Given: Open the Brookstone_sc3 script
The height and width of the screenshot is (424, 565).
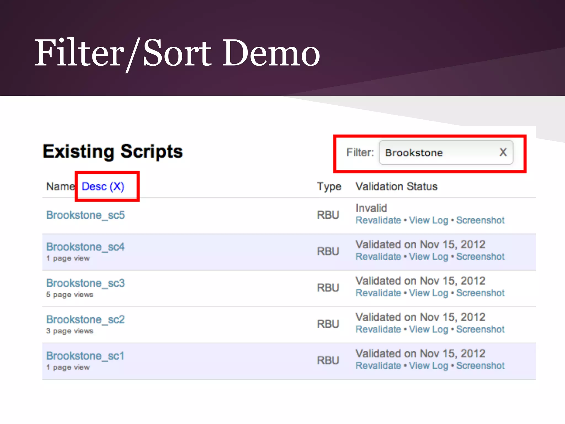Looking at the screenshot, I should 86,283.
